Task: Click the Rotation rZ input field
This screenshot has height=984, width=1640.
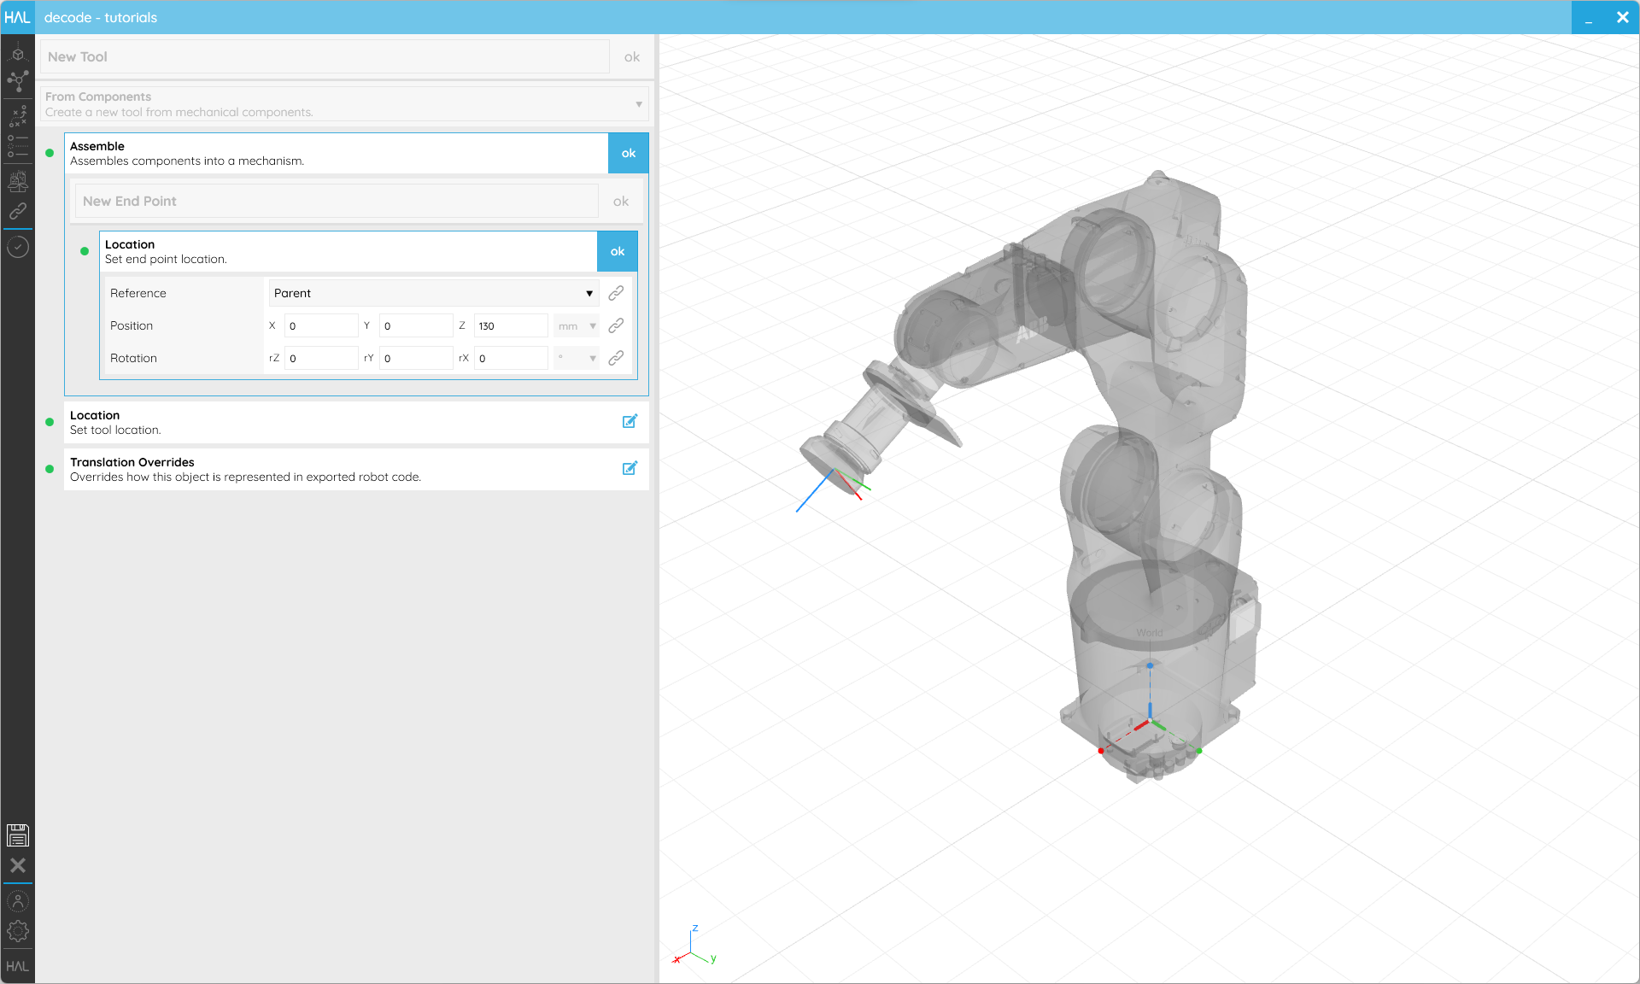Action: [321, 358]
